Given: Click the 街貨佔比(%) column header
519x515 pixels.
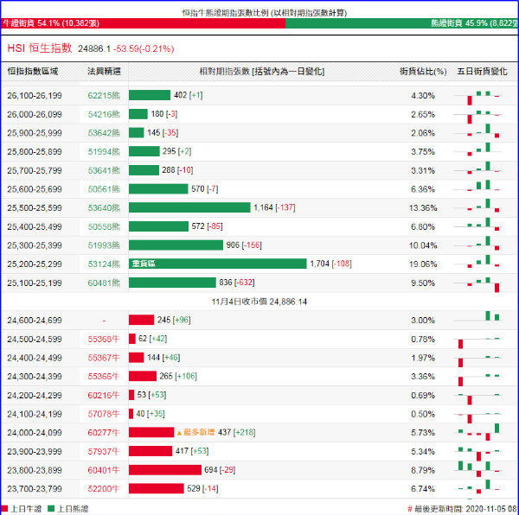Looking at the screenshot, I should click(423, 72).
